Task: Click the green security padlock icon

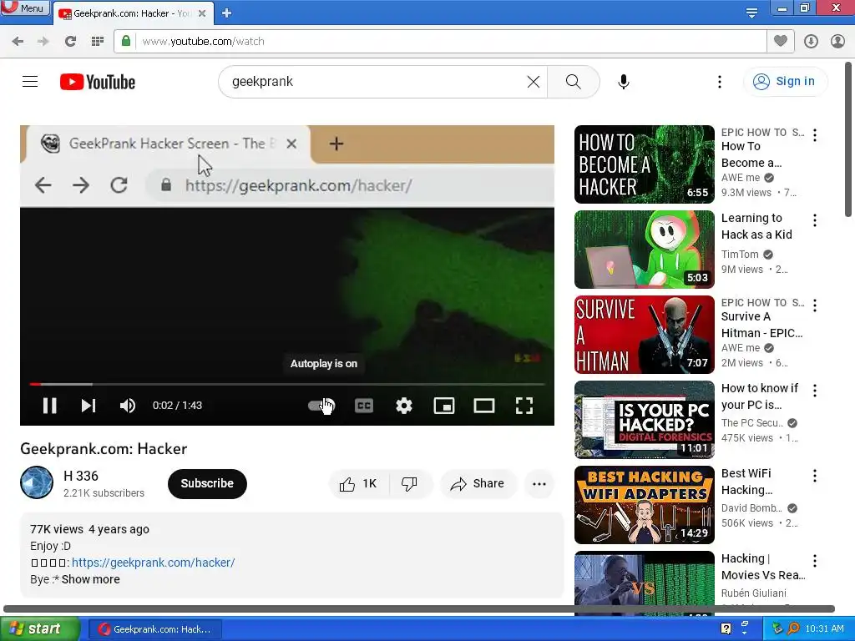Action: [x=126, y=41]
